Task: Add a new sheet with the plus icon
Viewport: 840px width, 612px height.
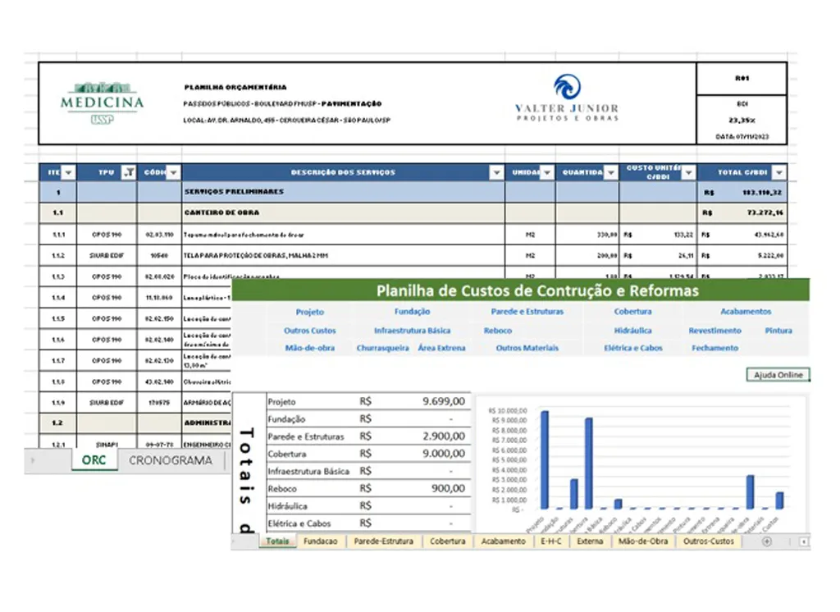Action: point(767,541)
